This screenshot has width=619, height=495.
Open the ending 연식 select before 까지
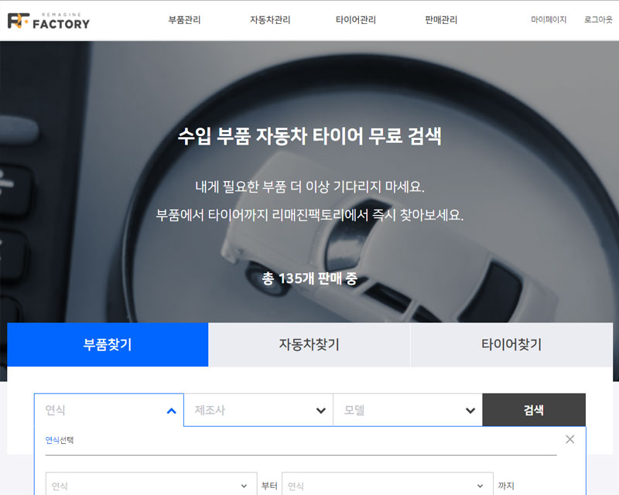(x=386, y=486)
